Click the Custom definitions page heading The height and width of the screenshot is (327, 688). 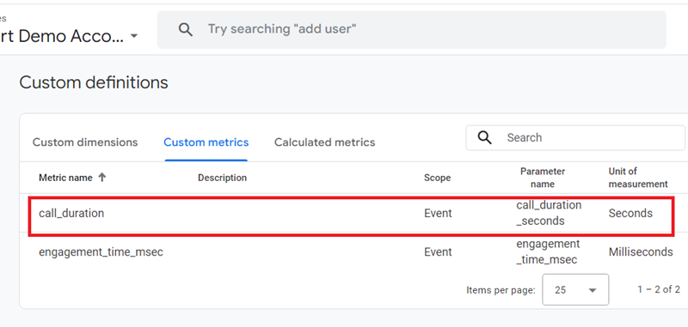94,82
